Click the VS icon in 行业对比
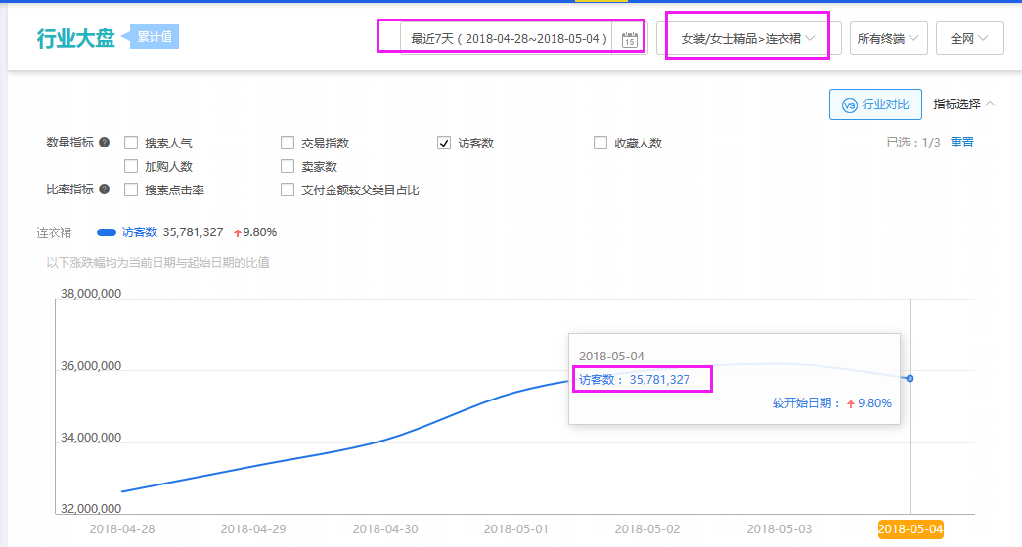Viewport: 1022px width, 547px height. pos(849,105)
